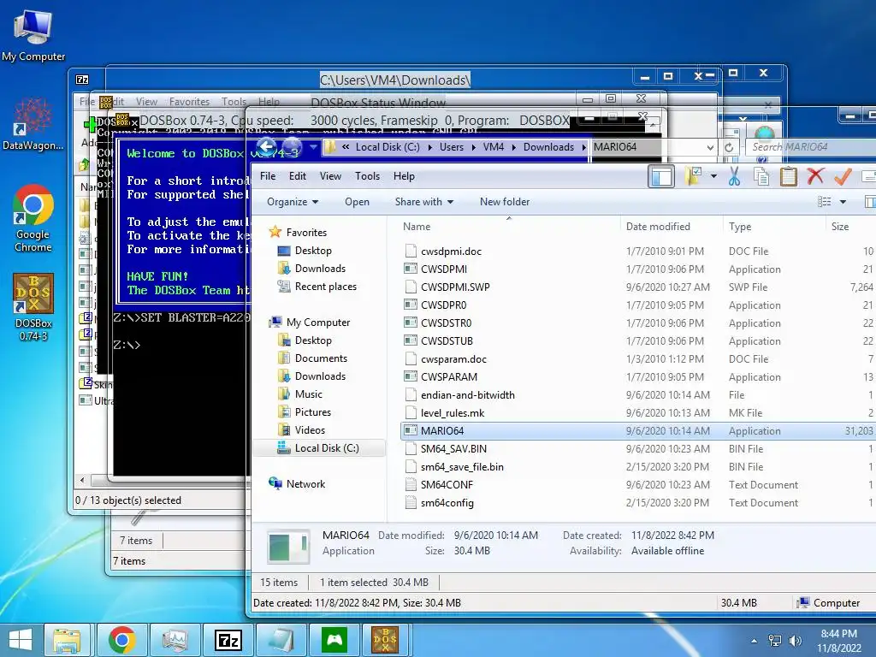Viewport: 876px width, 657px height.
Task: Open the File menu in MARIO64 window
Action: pyautogui.click(x=268, y=176)
